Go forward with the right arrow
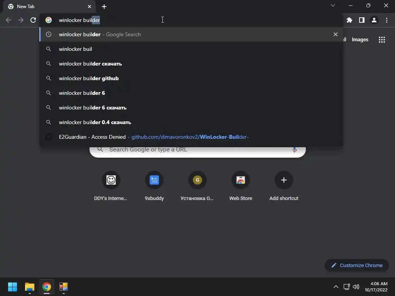The image size is (395, 296). coord(21,20)
